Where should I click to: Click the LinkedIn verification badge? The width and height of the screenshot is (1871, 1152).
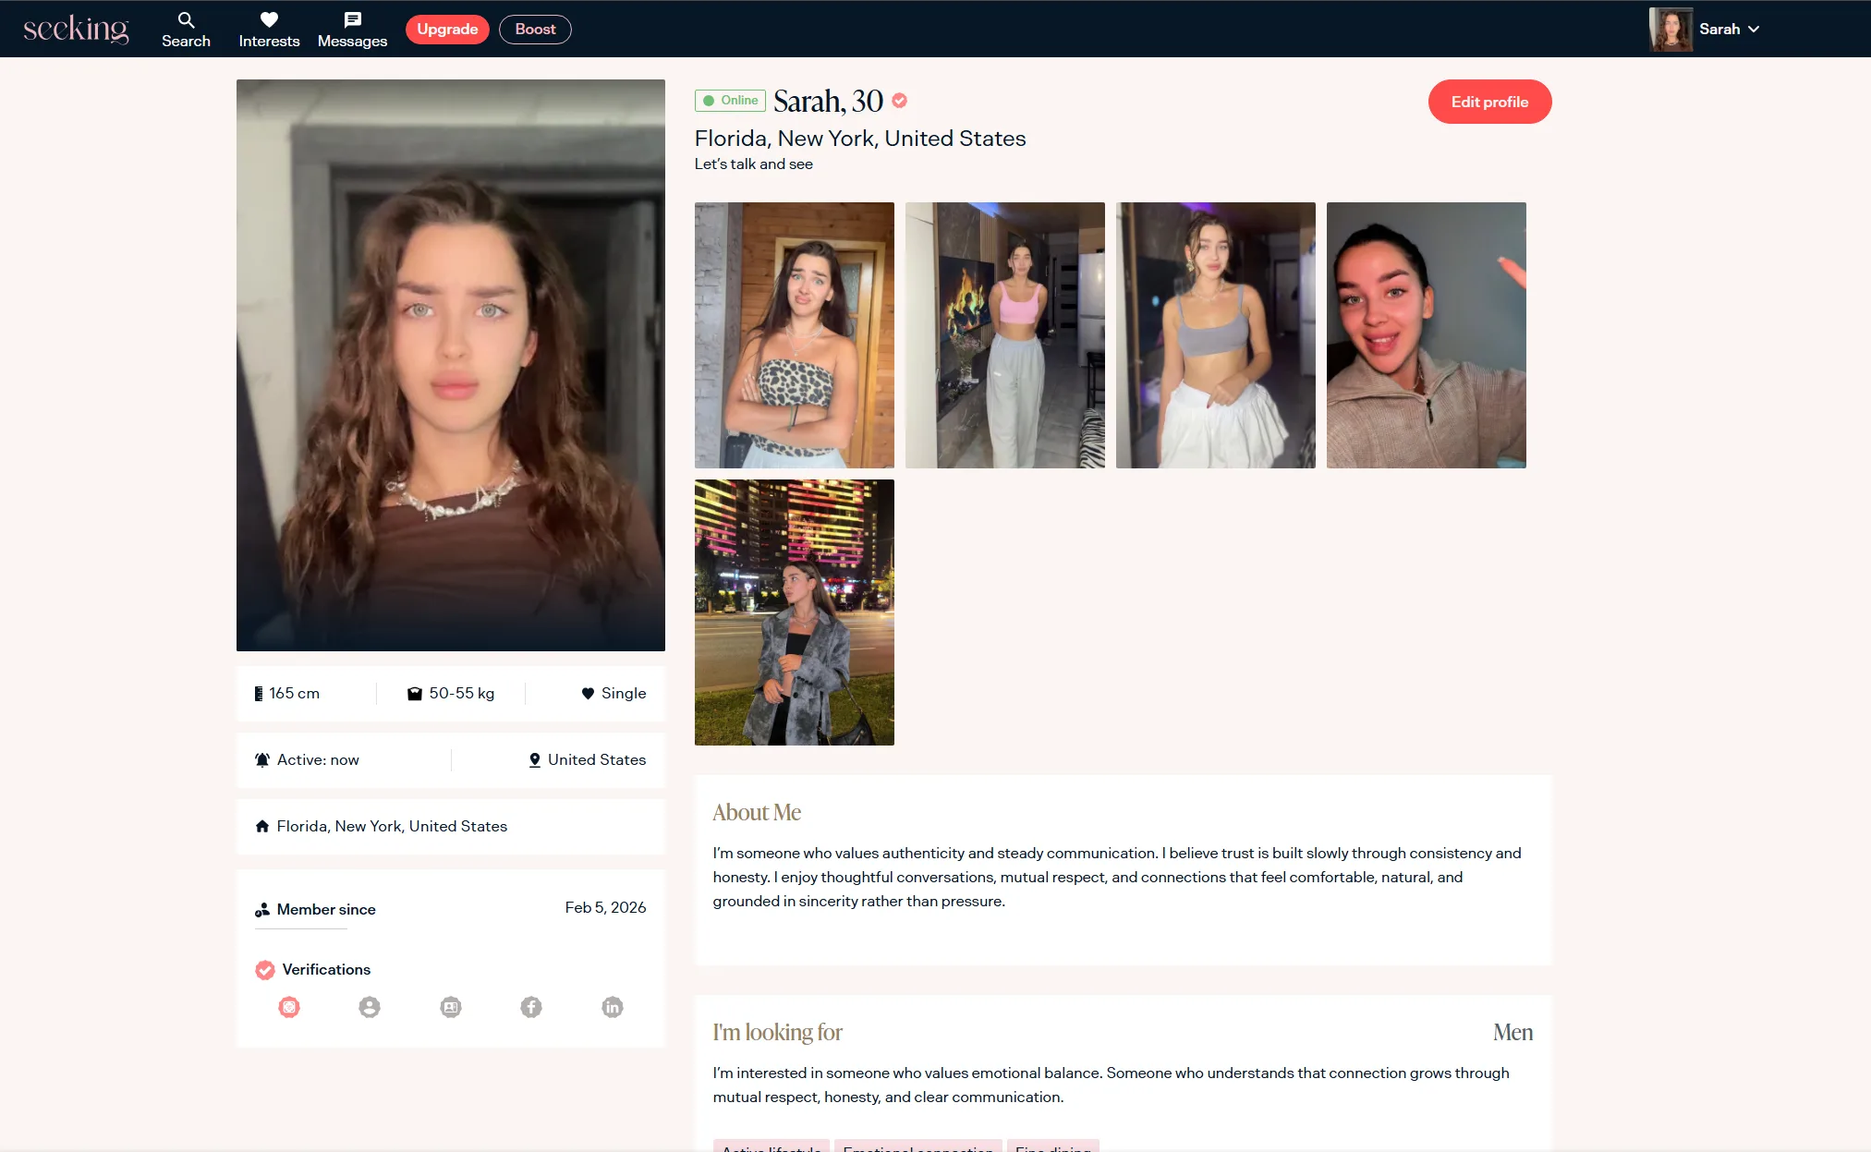point(613,1007)
